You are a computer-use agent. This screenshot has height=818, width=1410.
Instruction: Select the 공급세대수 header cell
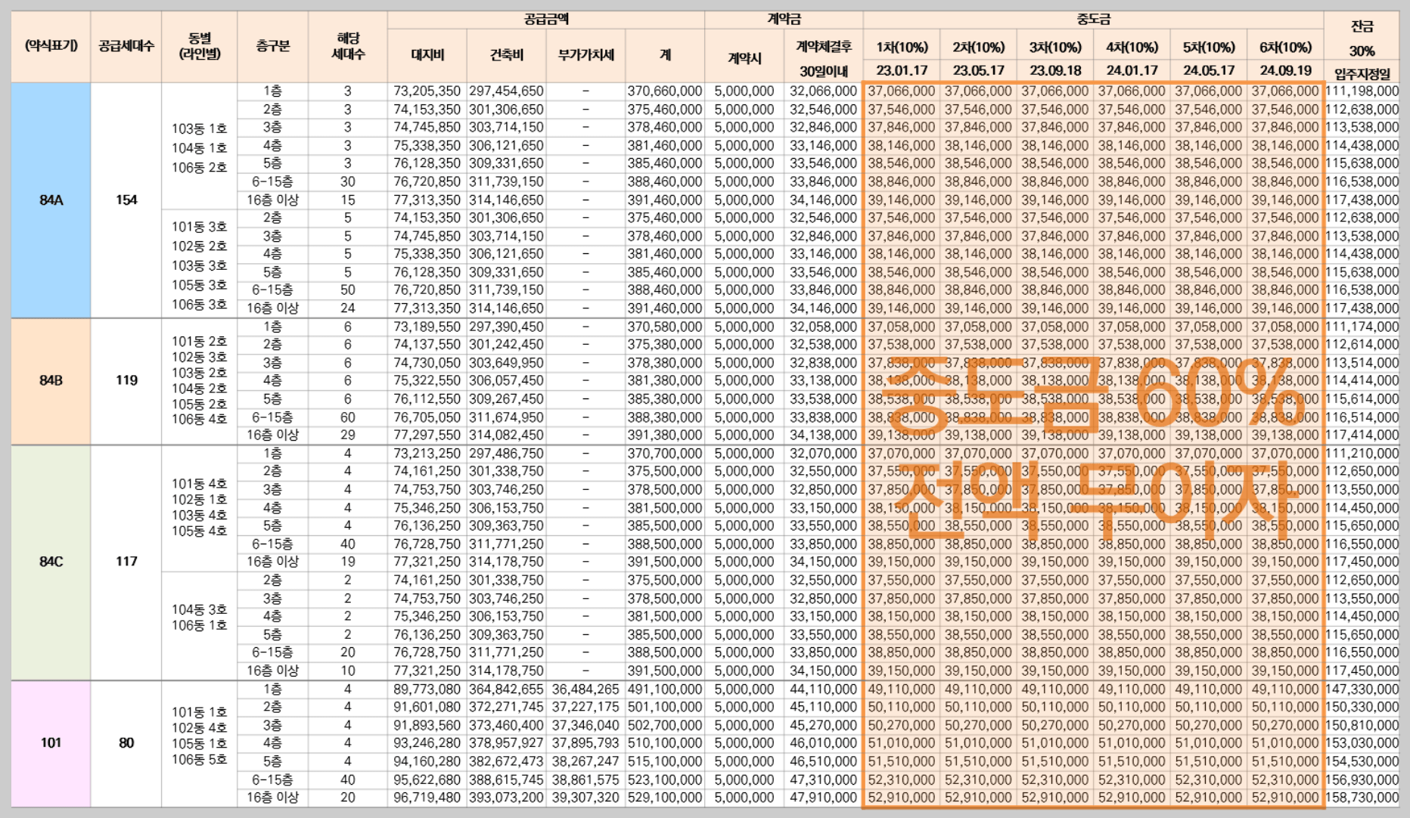point(126,46)
